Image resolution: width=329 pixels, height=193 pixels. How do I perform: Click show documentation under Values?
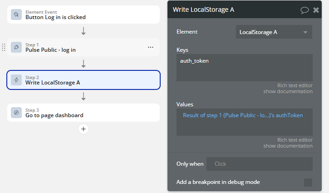click(x=288, y=146)
